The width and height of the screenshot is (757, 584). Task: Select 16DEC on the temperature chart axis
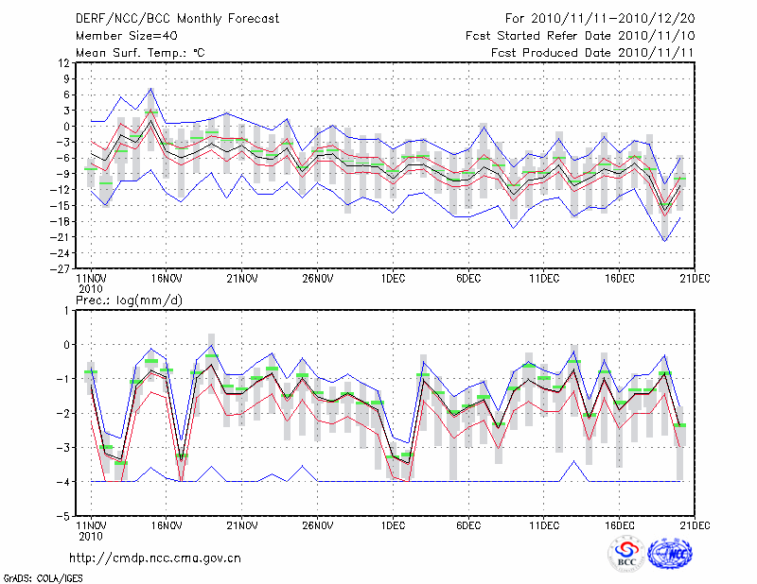coord(620,279)
